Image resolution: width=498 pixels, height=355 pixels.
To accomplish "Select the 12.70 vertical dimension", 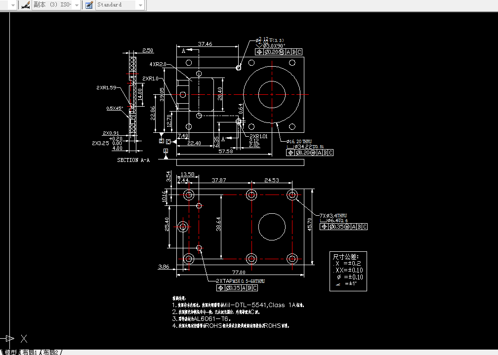I will coord(168,120).
